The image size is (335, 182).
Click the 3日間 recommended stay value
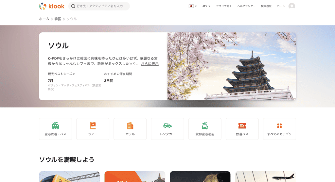point(109,81)
